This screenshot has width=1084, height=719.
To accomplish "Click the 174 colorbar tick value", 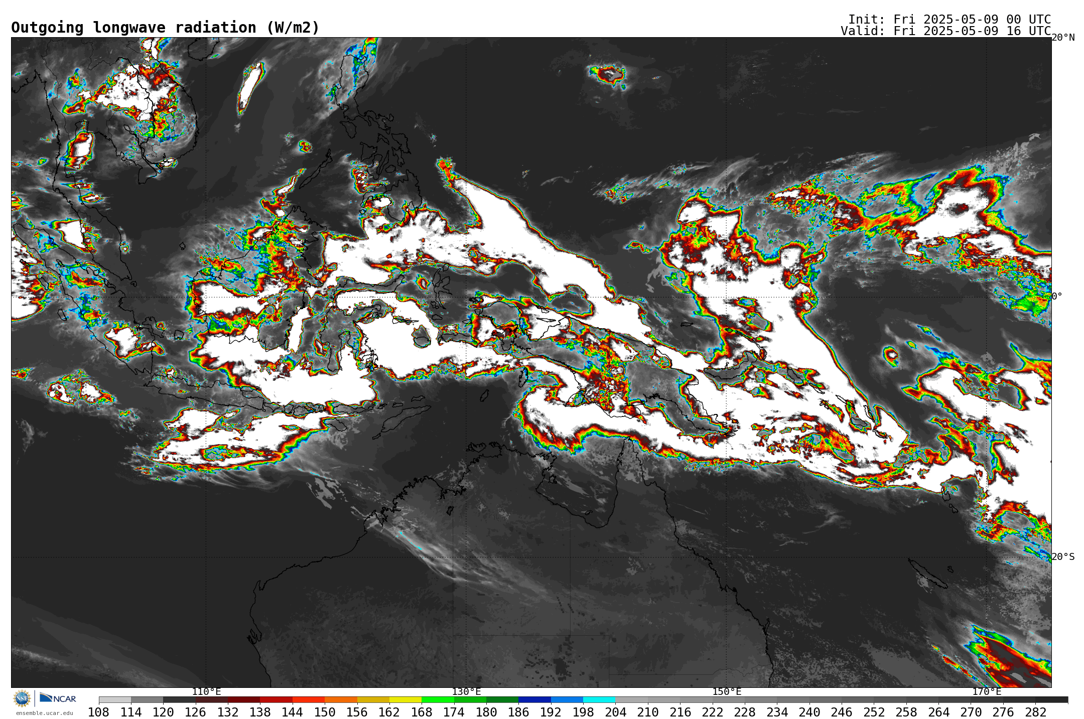I will [x=454, y=712].
